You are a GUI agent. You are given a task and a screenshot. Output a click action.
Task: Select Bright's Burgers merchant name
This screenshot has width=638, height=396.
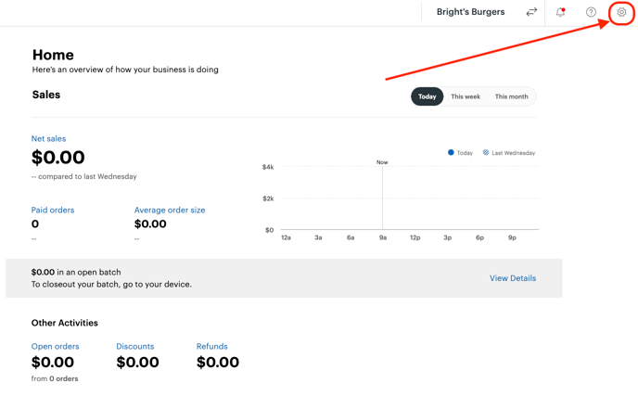pyautogui.click(x=470, y=12)
